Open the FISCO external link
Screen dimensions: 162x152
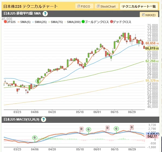tap(84, 6)
